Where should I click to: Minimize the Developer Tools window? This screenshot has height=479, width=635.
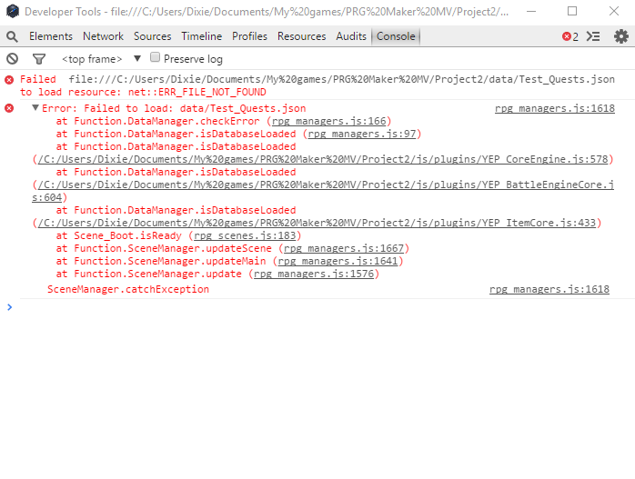tap(531, 11)
